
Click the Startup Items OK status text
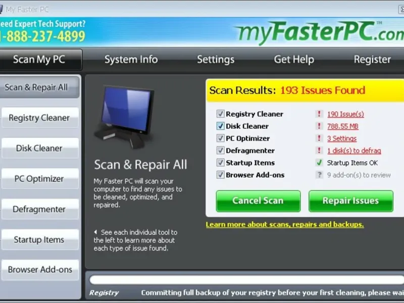352,163
